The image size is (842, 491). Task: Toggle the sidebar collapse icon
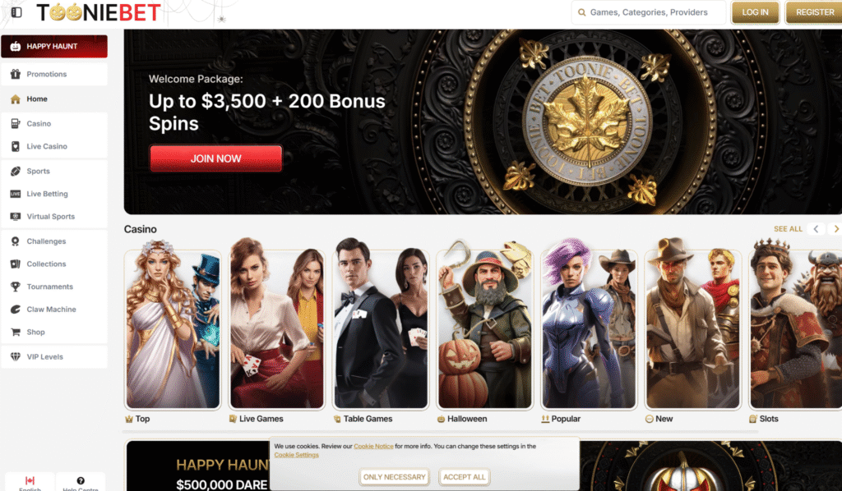tap(16, 11)
